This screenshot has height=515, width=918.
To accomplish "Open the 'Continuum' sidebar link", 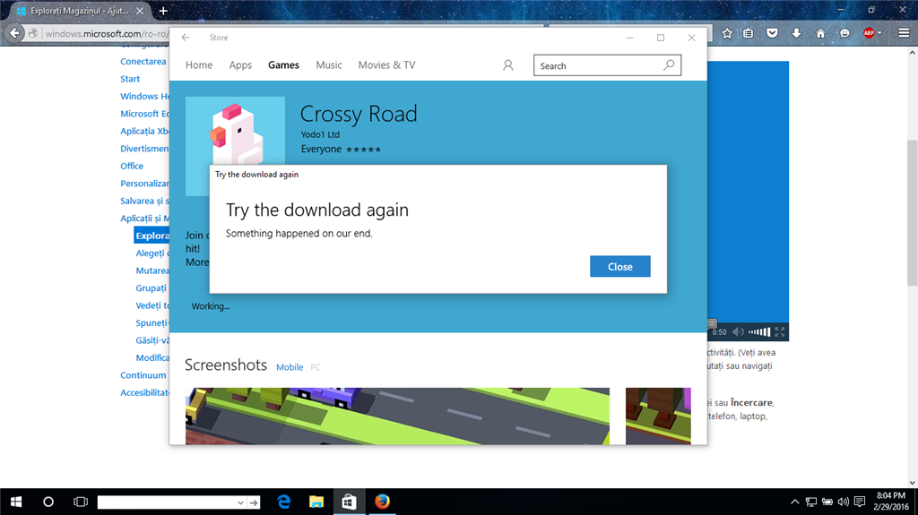I will (x=143, y=375).
